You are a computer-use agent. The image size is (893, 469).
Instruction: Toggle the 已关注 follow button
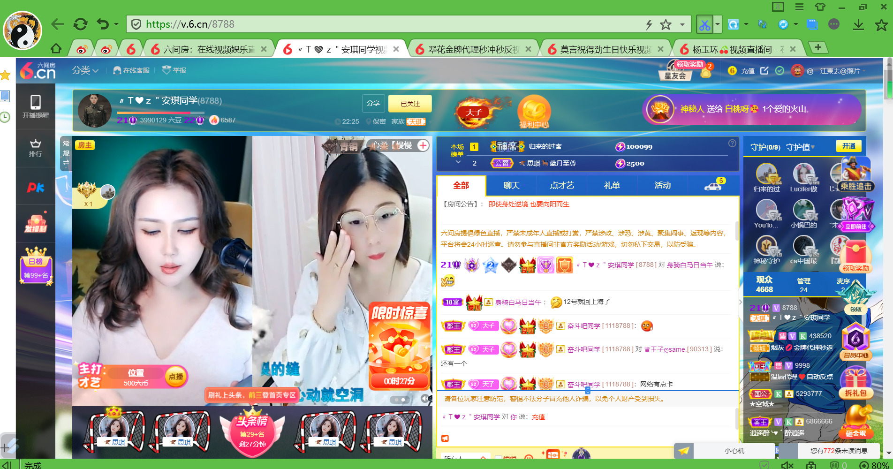(410, 103)
